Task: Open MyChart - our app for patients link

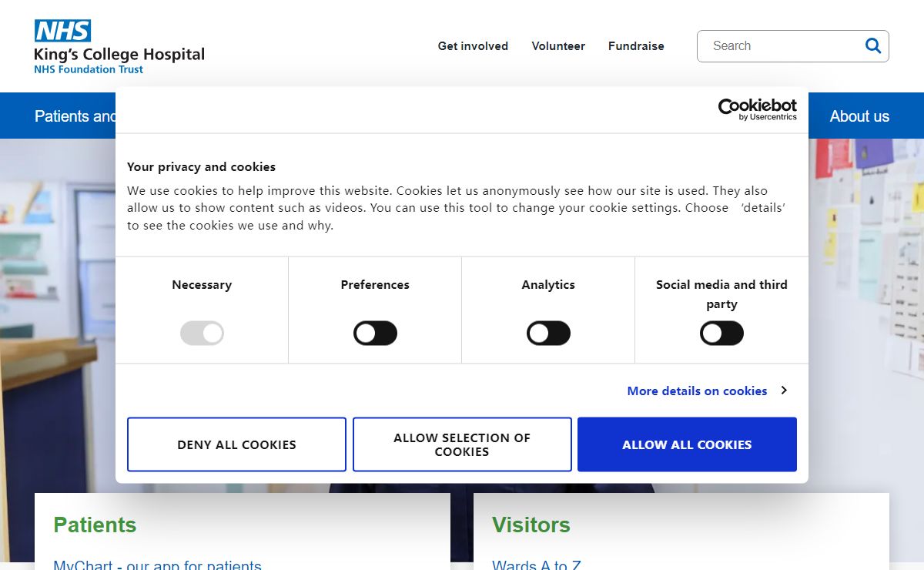Action: [157, 565]
